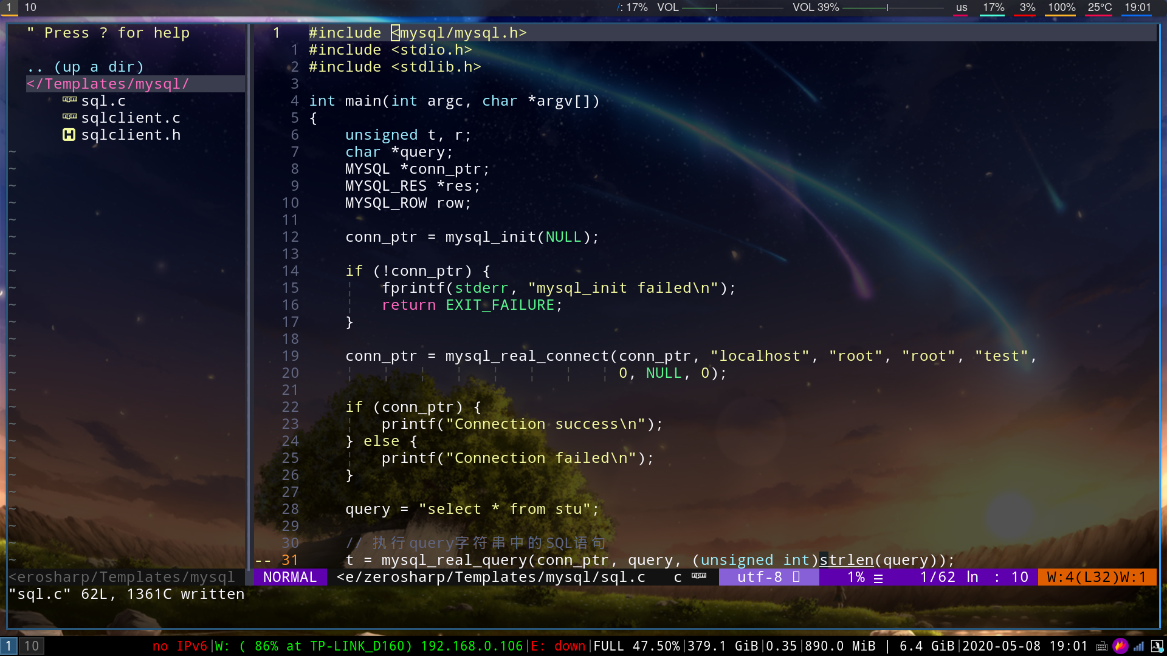Click the file format icon next to utf-8
This screenshot has width=1167, height=656.
click(796, 577)
